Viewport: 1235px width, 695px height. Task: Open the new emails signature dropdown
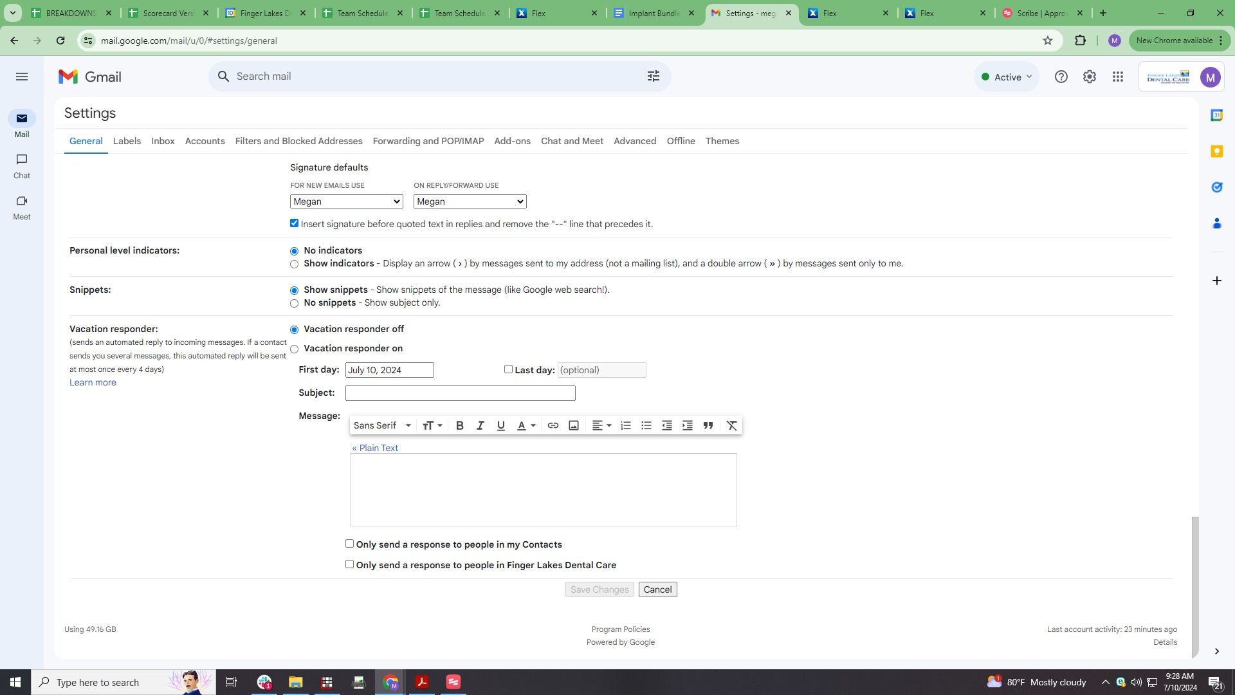coord(347,201)
